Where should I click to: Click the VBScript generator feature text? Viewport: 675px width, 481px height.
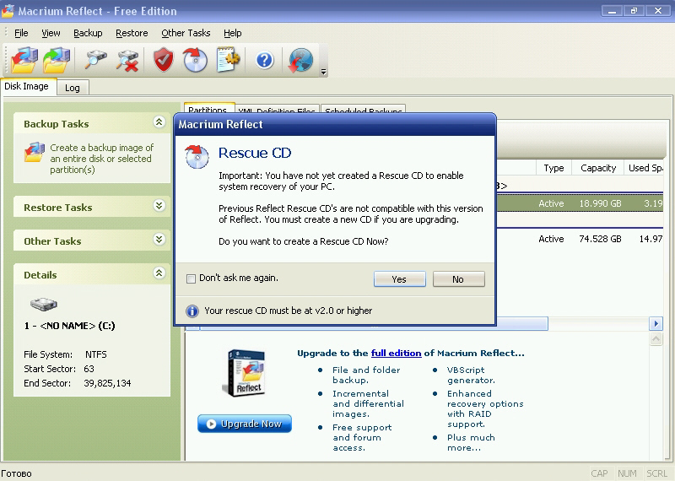[x=471, y=375]
